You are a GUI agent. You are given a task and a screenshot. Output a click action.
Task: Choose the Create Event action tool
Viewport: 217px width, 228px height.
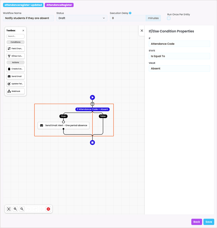tap(15, 69)
